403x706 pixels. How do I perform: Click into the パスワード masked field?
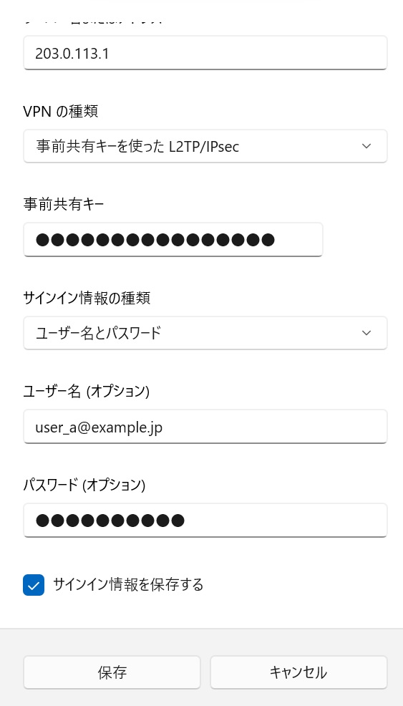(205, 521)
